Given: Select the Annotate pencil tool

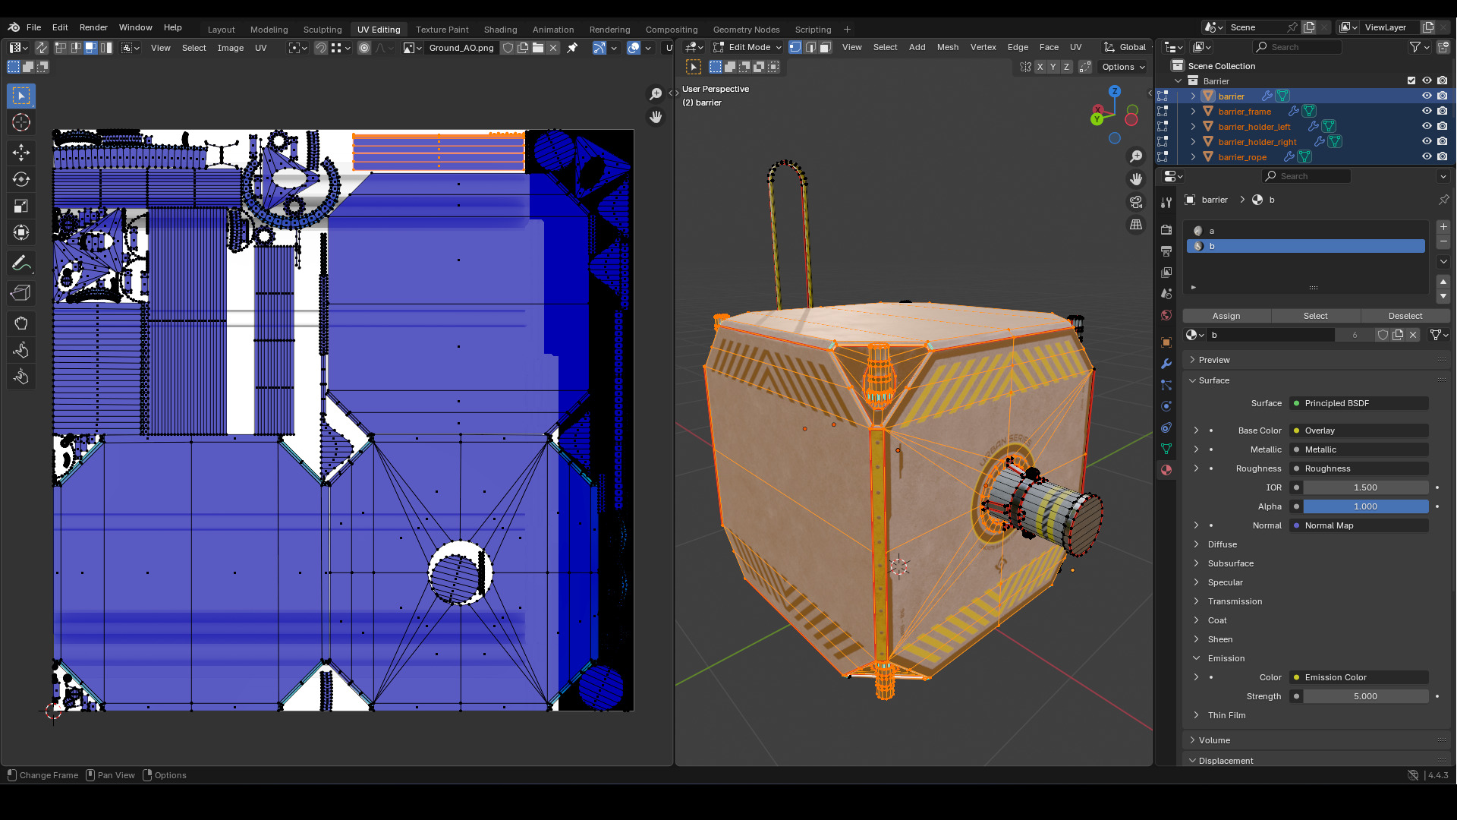Looking at the screenshot, I should [x=21, y=263].
